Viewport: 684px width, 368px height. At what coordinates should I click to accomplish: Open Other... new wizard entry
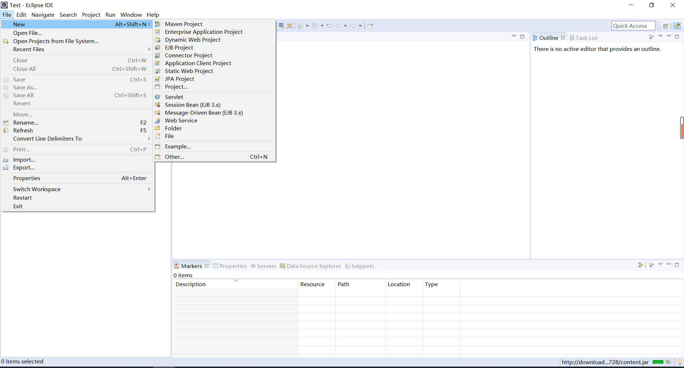[x=214, y=157]
